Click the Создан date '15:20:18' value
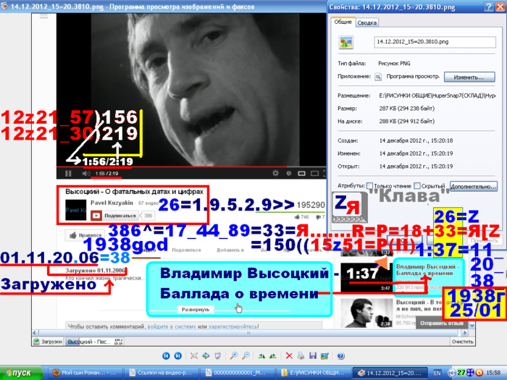The height and width of the screenshot is (380, 507). (x=416, y=140)
